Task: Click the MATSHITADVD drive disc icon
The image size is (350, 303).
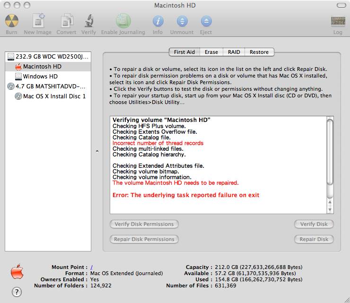Action: [11, 87]
